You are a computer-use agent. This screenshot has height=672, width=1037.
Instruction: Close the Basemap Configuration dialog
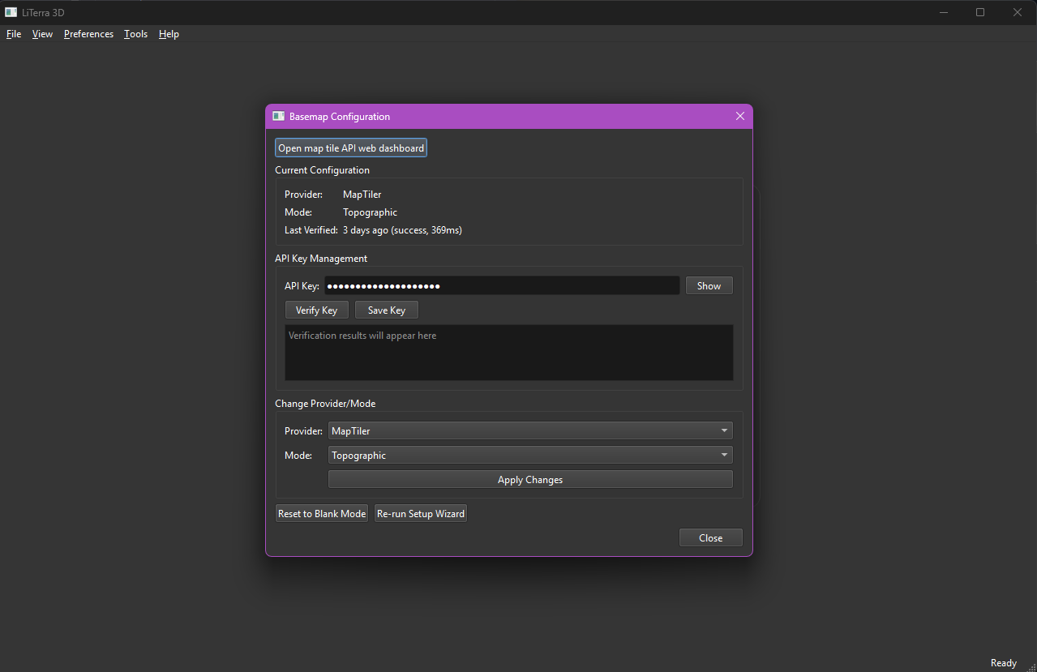[x=709, y=537]
